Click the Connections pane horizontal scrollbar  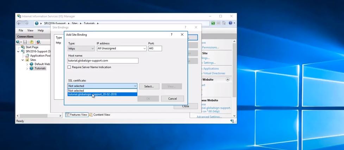coord(33,116)
